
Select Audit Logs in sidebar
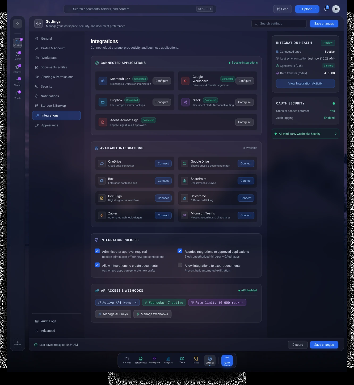pyautogui.click(x=56, y=321)
